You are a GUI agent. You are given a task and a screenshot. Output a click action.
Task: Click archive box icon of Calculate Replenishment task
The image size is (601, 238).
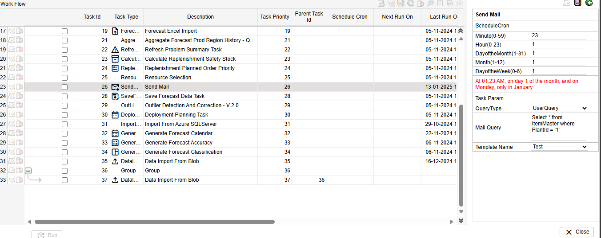point(115,59)
